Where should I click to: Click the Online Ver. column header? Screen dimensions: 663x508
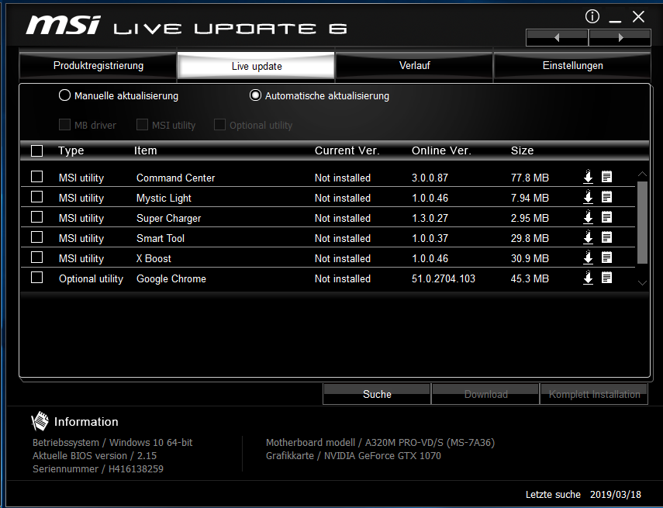(441, 150)
